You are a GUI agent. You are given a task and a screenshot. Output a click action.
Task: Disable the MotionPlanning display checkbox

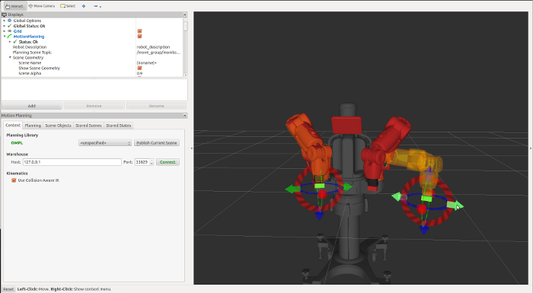pyautogui.click(x=139, y=37)
